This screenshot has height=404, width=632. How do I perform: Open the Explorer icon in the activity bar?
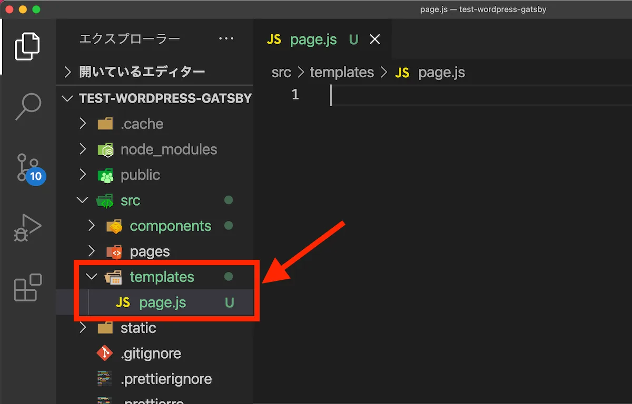tap(26, 46)
